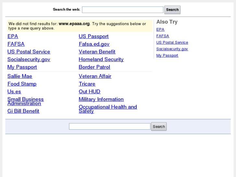
Task: Open the Homeland Security link
Action: tap(101, 59)
